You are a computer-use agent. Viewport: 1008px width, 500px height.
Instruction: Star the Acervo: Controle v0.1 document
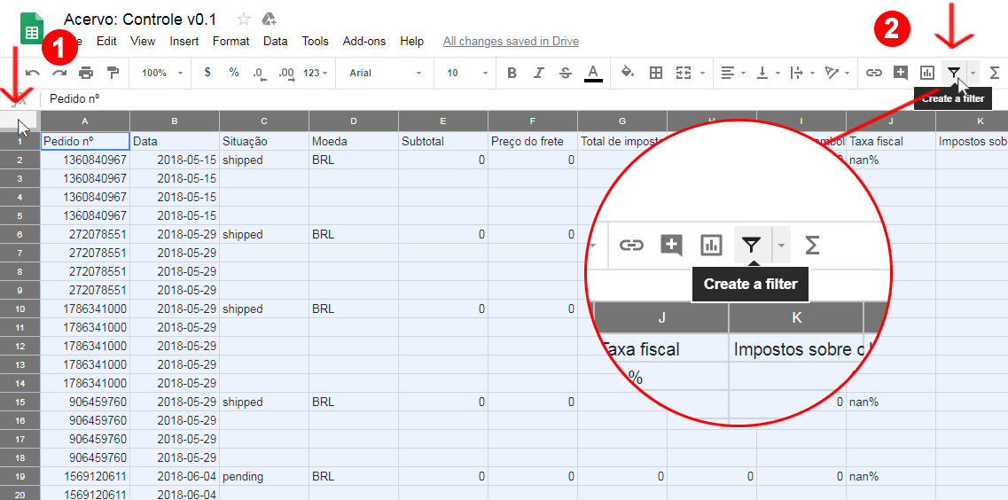(x=244, y=20)
